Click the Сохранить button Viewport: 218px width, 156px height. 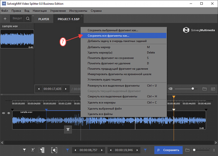[x=168, y=150]
